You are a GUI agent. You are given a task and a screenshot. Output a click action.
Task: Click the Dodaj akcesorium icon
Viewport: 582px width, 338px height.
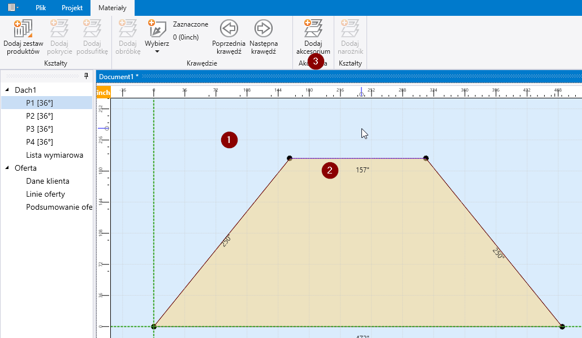point(313,28)
